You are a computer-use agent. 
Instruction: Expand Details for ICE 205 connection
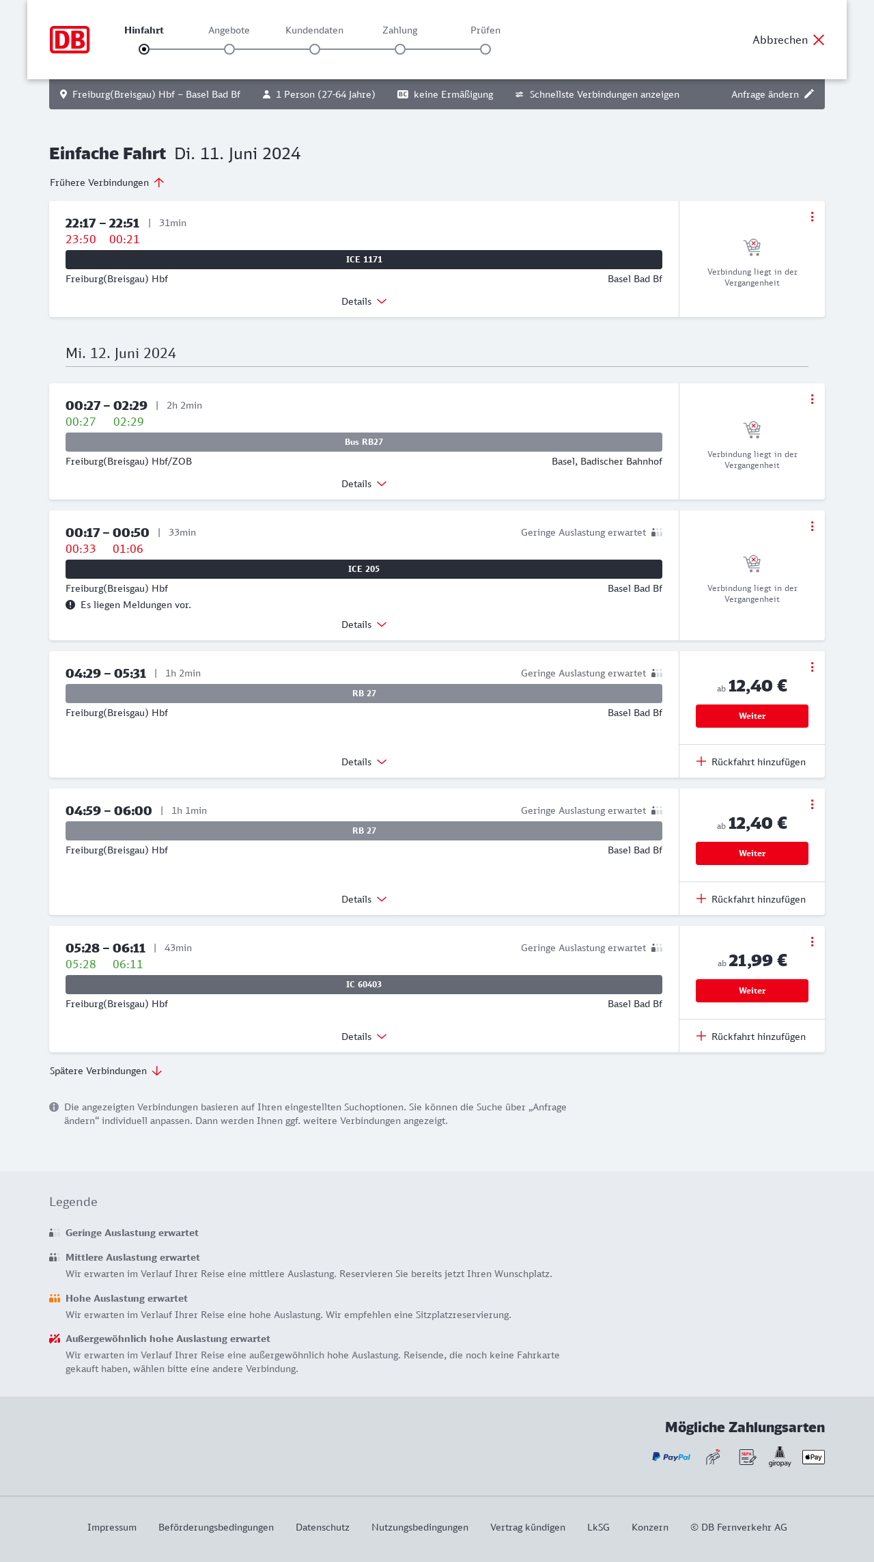(x=364, y=625)
